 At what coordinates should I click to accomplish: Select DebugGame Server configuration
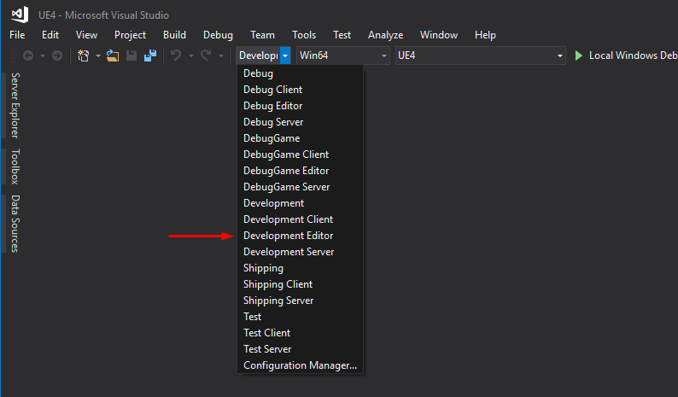point(300,187)
